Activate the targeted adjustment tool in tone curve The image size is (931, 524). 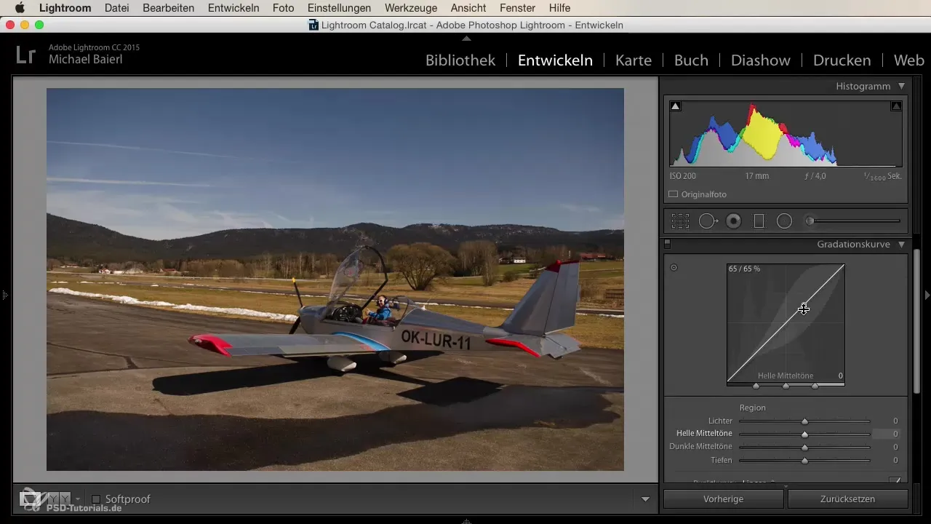pos(674,268)
